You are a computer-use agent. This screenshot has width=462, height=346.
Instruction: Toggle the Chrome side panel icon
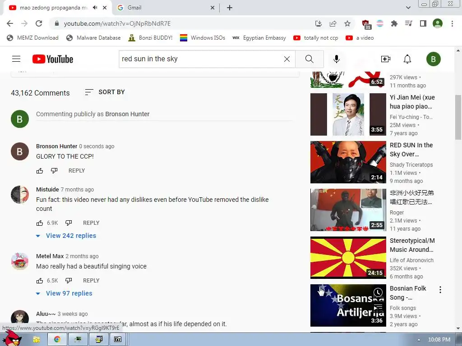[423, 23]
